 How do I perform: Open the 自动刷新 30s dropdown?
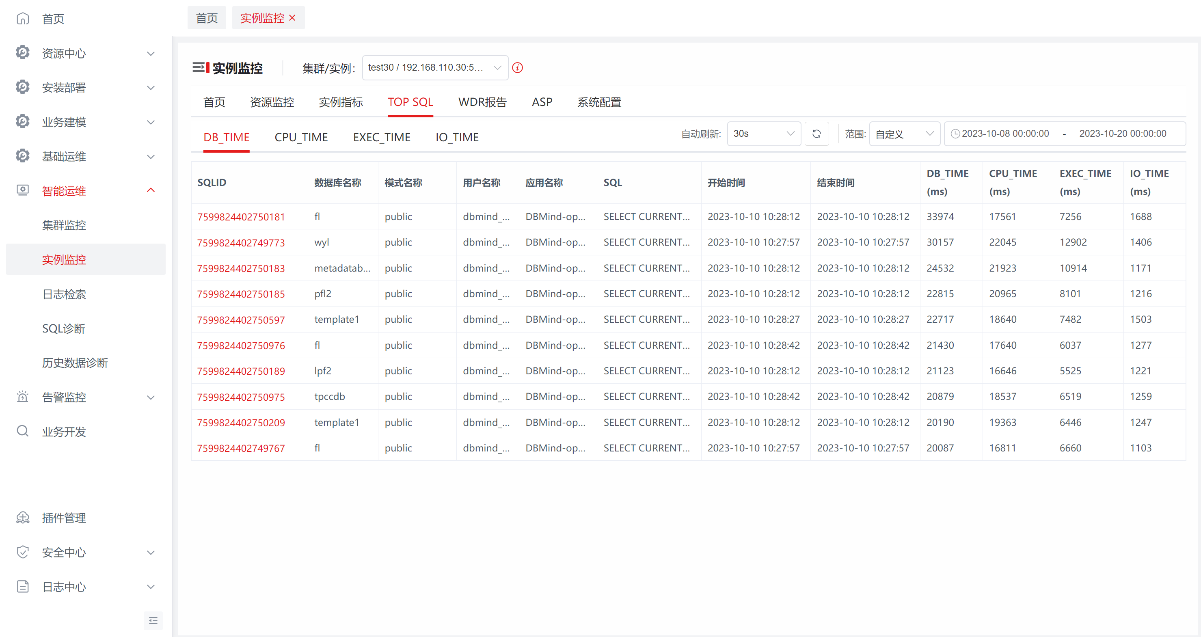pyautogui.click(x=764, y=134)
